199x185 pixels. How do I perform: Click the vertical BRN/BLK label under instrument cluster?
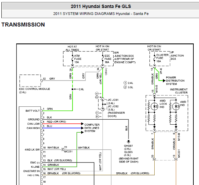[153, 144]
